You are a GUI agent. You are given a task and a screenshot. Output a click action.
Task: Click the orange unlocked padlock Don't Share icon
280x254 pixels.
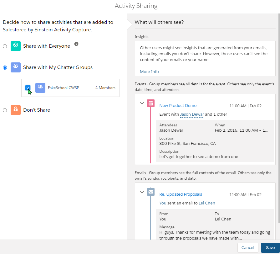pyautogui.click(x=16, y=110)
